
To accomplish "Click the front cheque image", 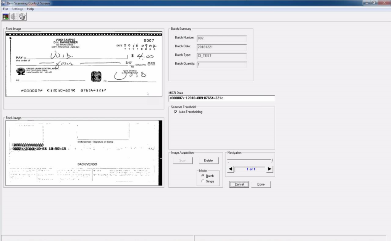I will (84, 64).
